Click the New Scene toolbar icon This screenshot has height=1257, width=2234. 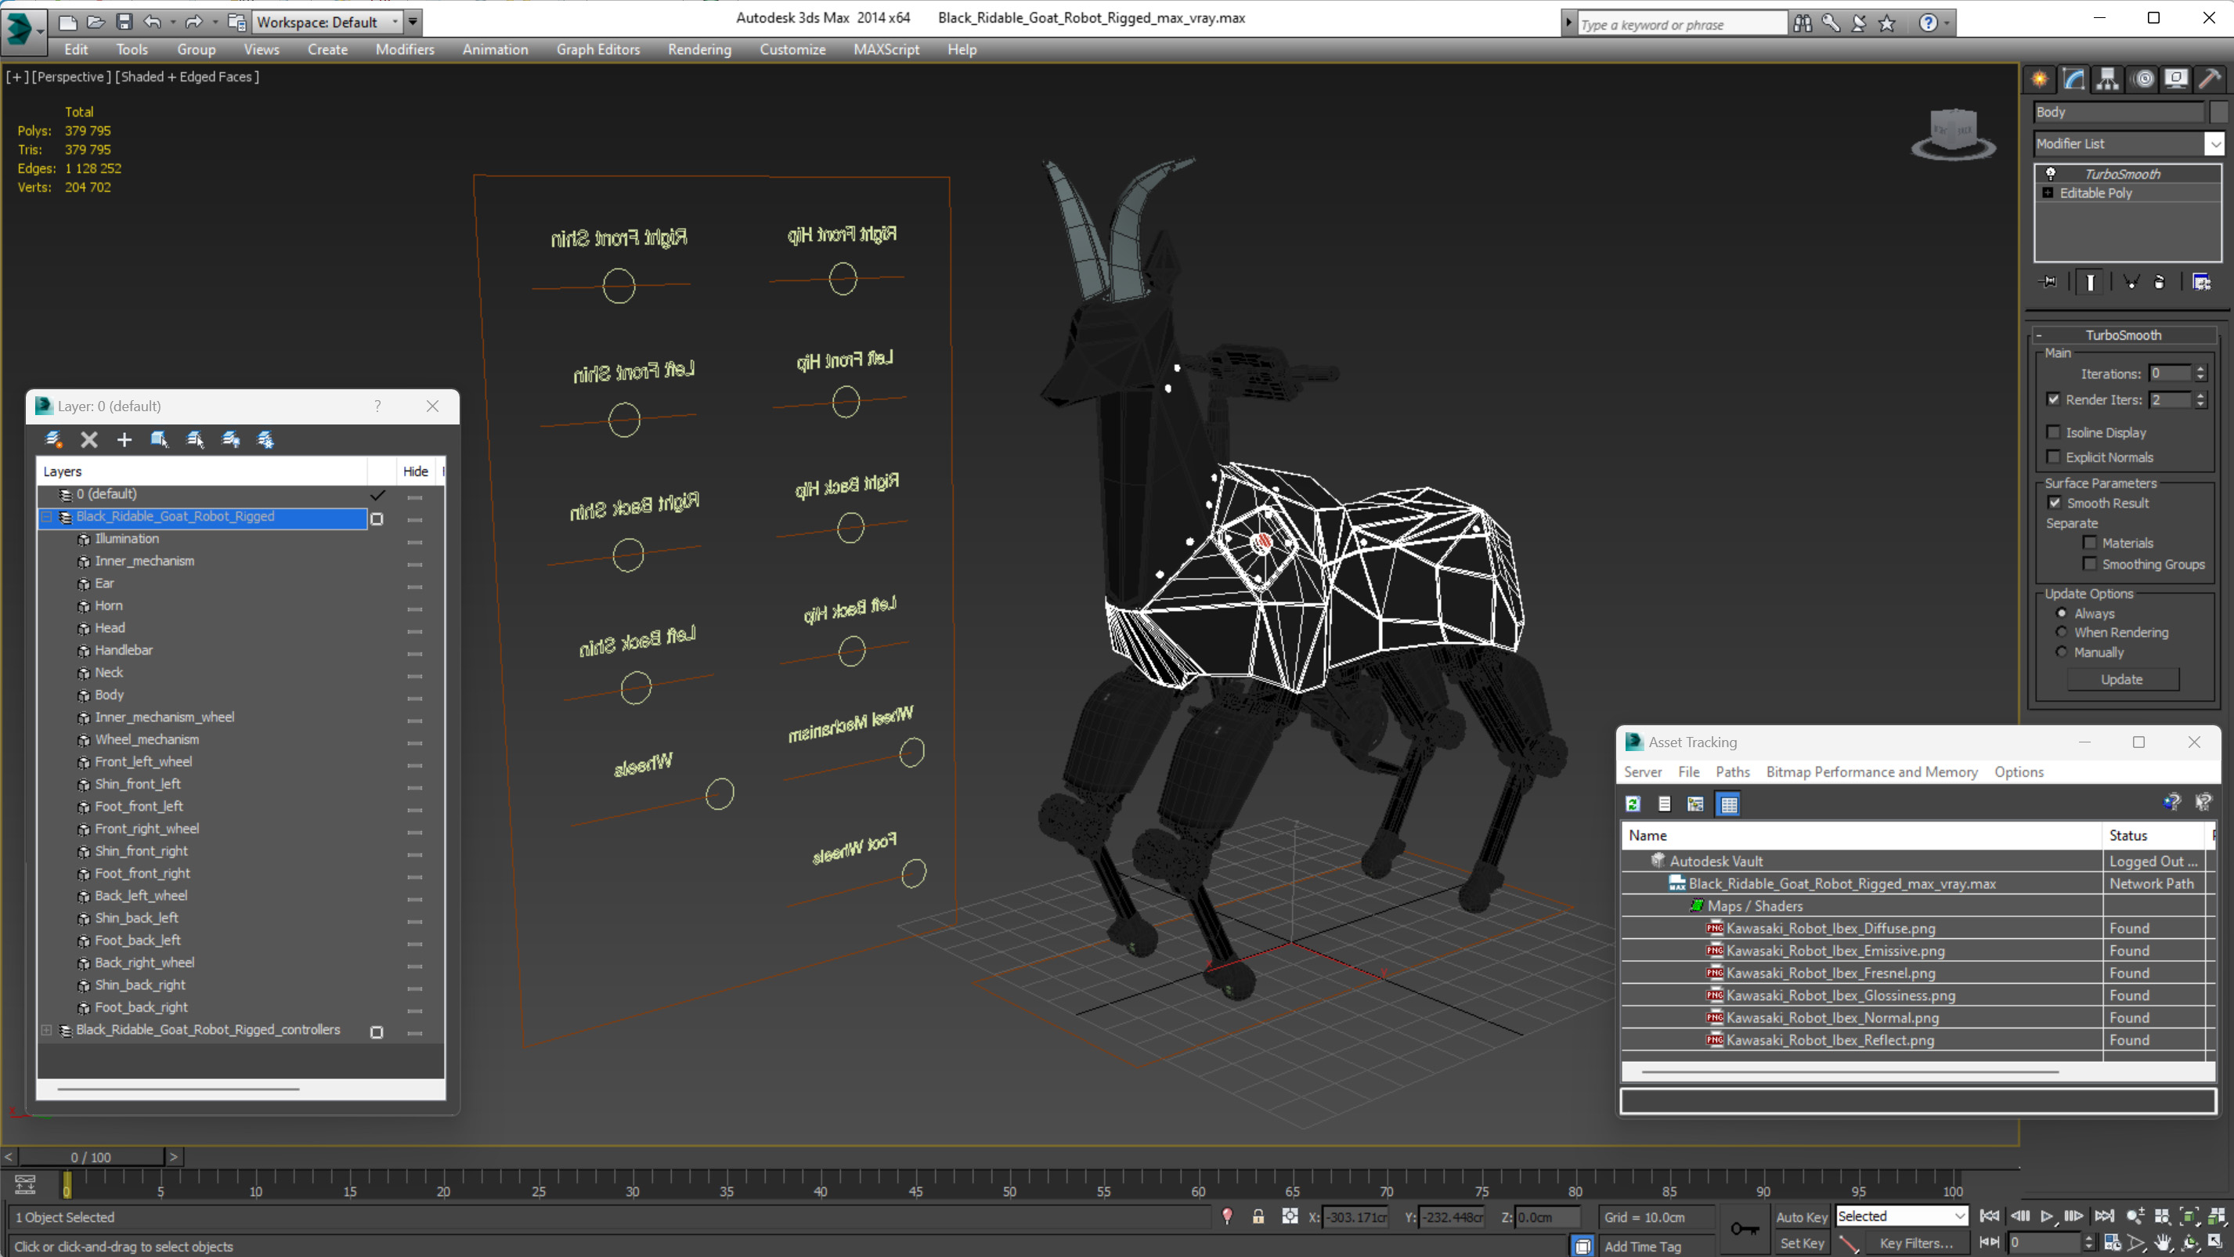pyautogui.click(x=67, y=22)
